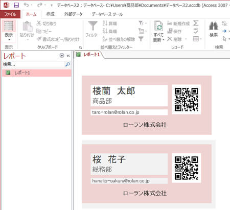Viewport: 230px width, 210px height.
Task: Click 保存 save record
Action: click(x=174, y=31)
